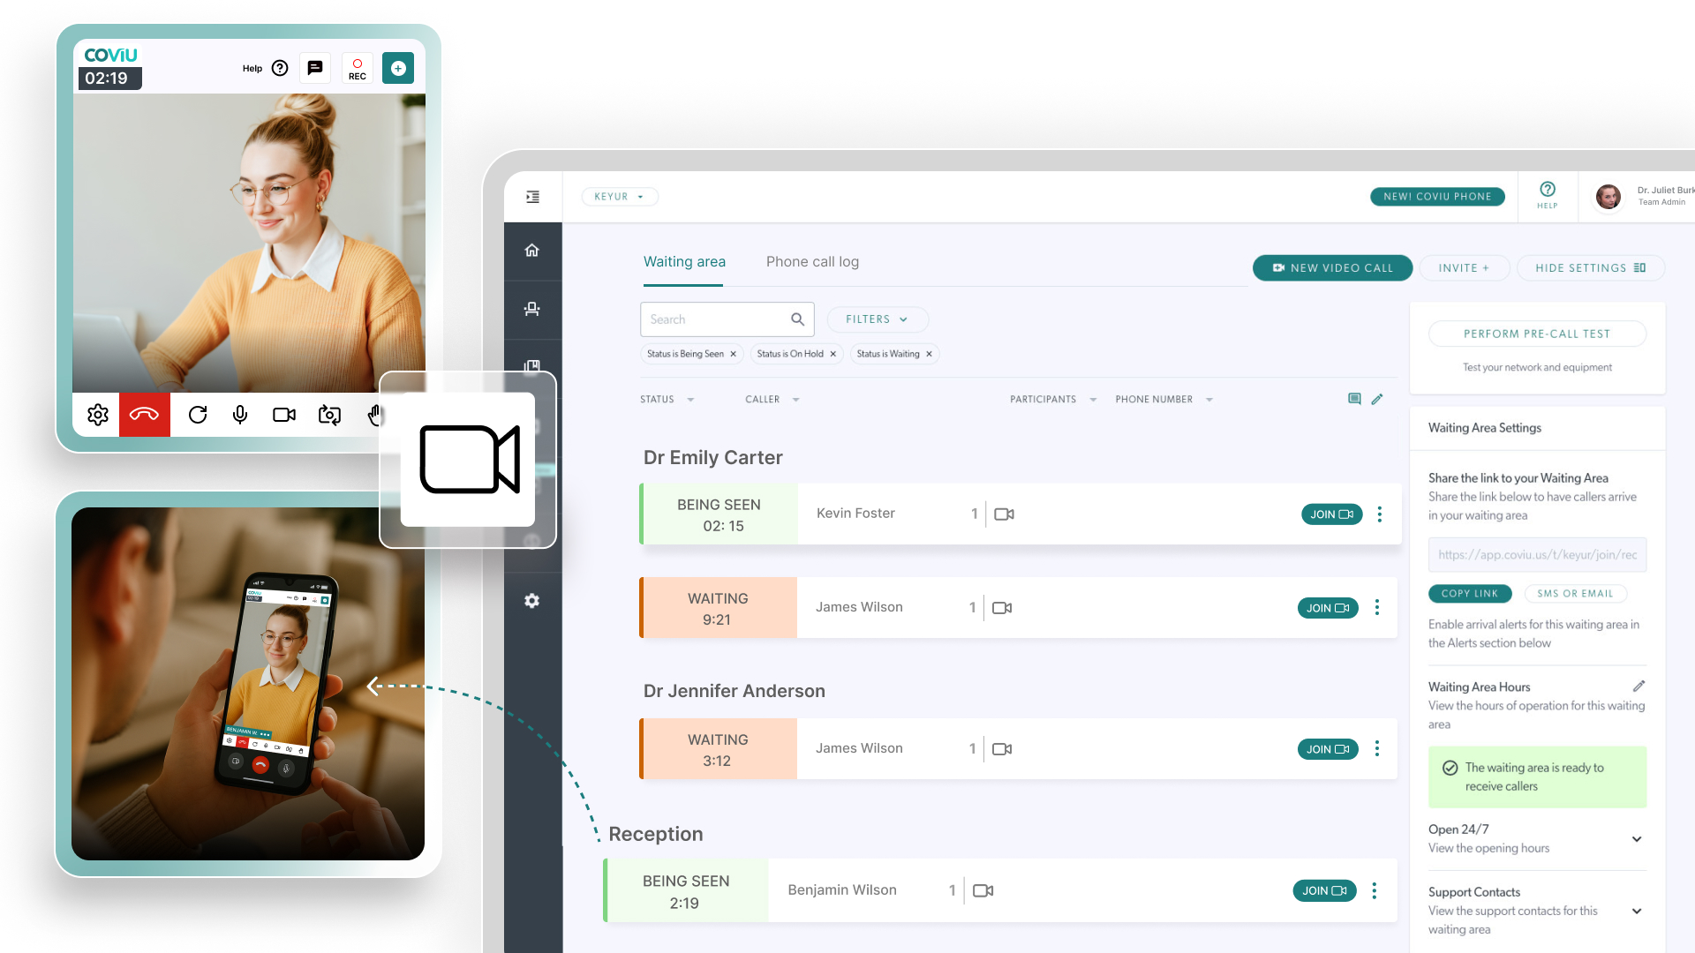The height and width of the screenshot is (953, 1695).
Task: Open the KEYUR account dropdown
Action: (x=619, y=197)
